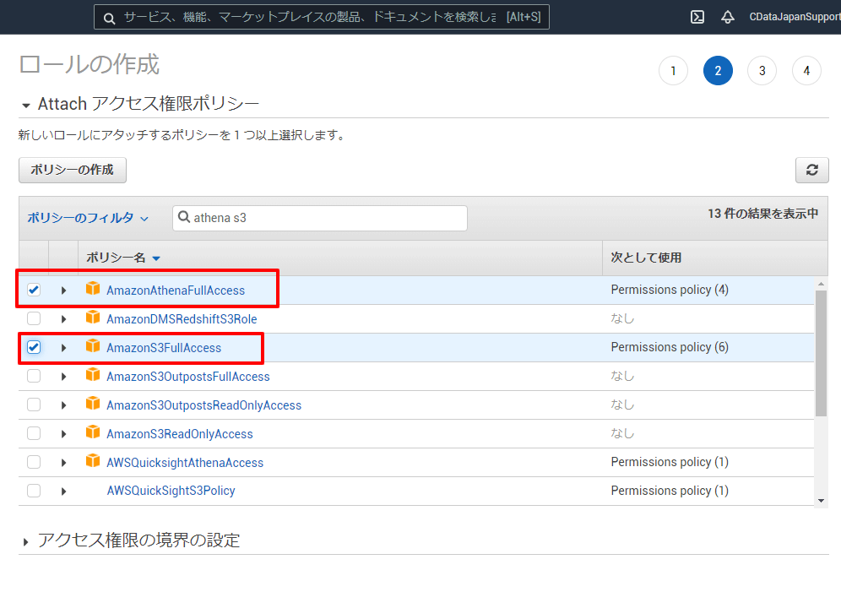Expand the AmazonDMSRedshiftS3Role row details

click(x=63, y=319)
